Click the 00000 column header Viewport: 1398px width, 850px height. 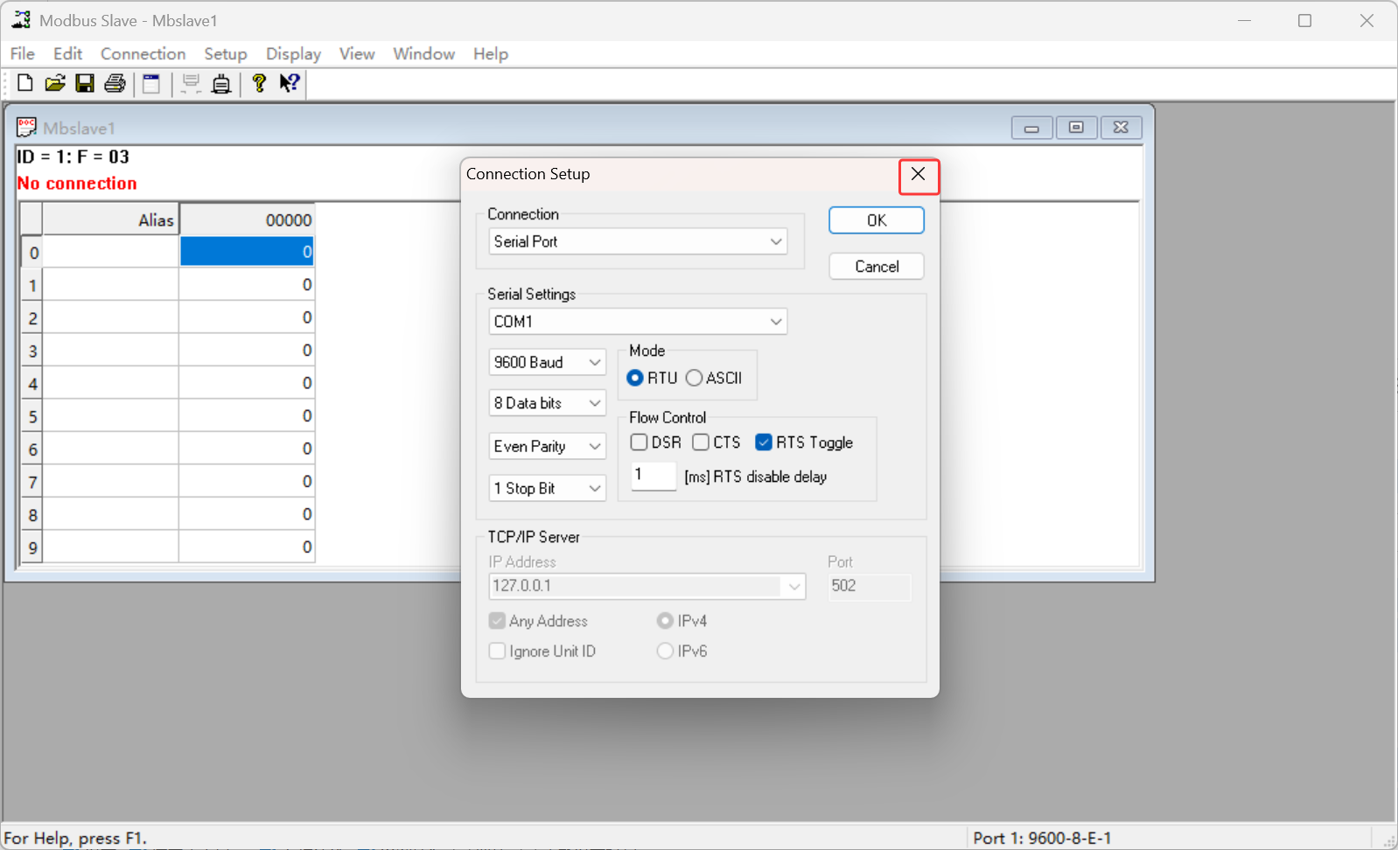[x=247, y=220]
